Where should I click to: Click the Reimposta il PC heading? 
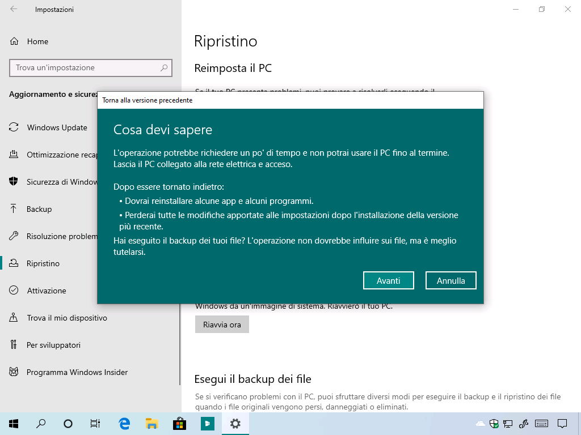click(x=233, y=68)
